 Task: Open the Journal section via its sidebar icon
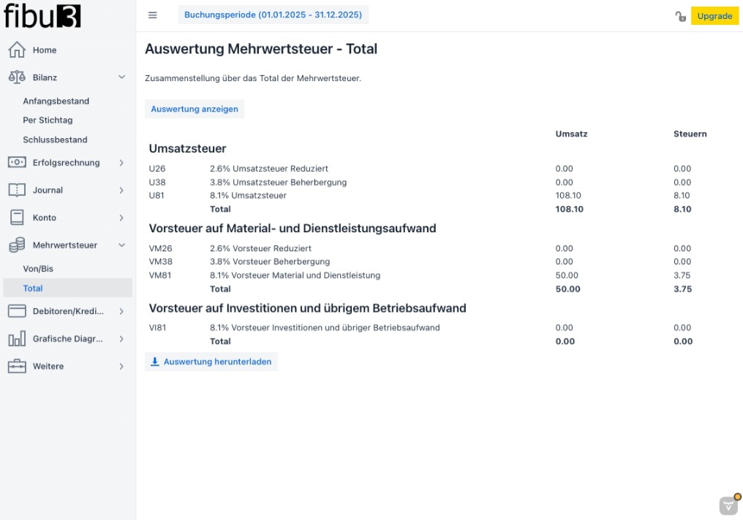(x=16, y=190)
